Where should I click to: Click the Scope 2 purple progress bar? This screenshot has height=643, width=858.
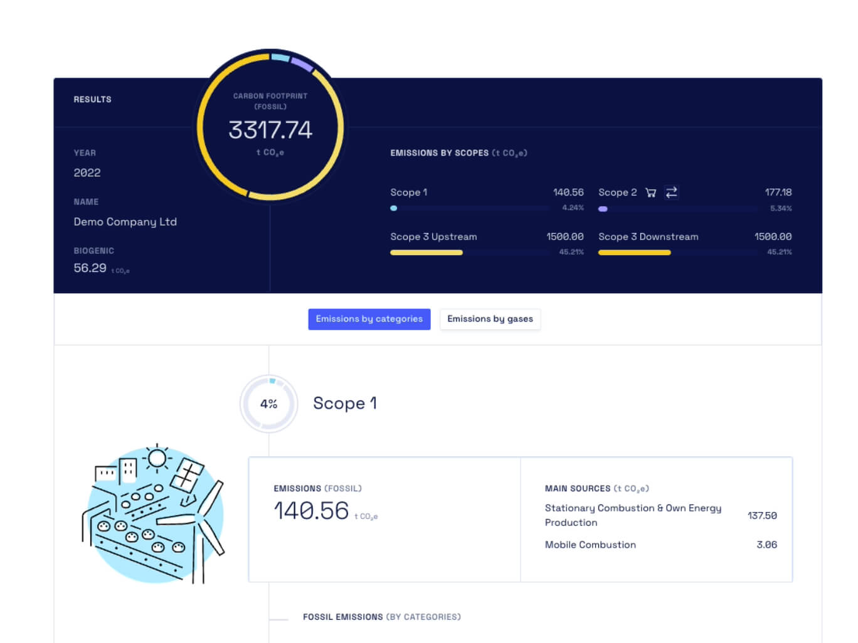[603, 209]
